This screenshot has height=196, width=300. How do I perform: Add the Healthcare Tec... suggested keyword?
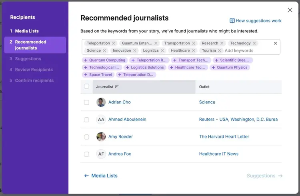pyautogui.click(x=188, y=67)
